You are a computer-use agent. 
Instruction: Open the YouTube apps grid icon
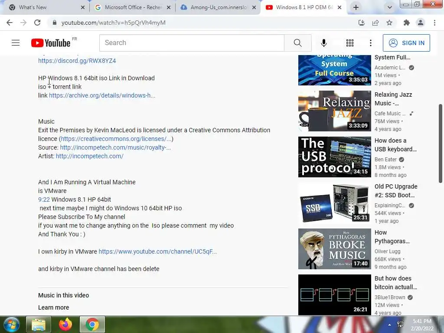[350, 43]
